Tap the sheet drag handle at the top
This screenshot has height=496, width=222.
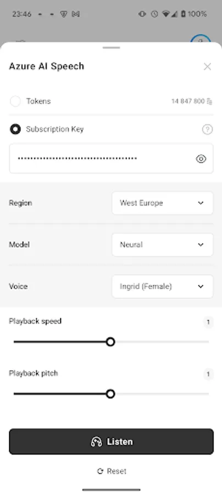click(x=112, y=48)
